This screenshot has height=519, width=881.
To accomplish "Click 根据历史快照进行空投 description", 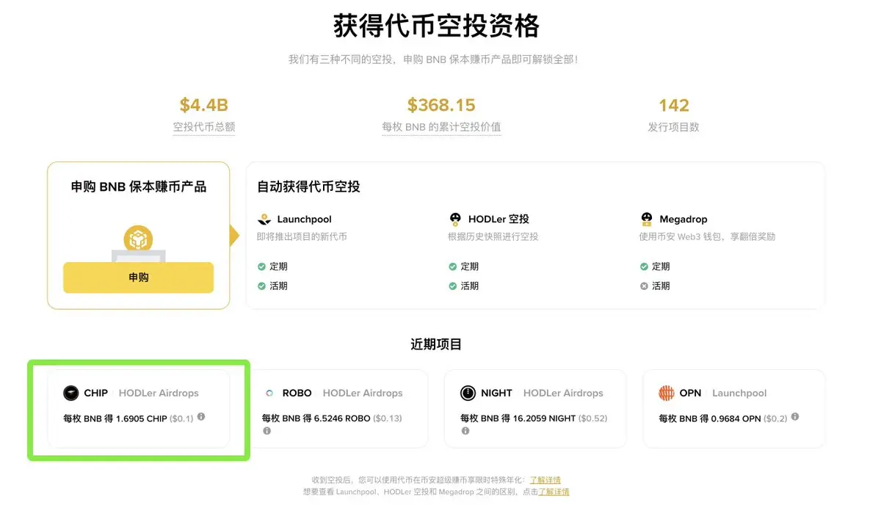I will [493, 237].
